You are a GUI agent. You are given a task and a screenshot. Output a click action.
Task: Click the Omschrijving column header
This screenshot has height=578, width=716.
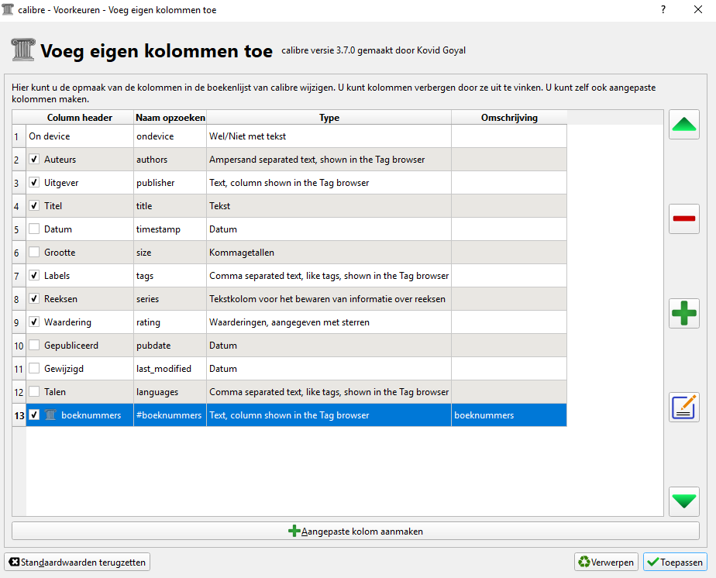click(508, 118)
